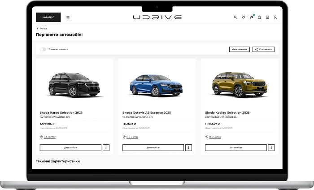Select the blue Skoda Octavia image

click(x=157, y=85)
